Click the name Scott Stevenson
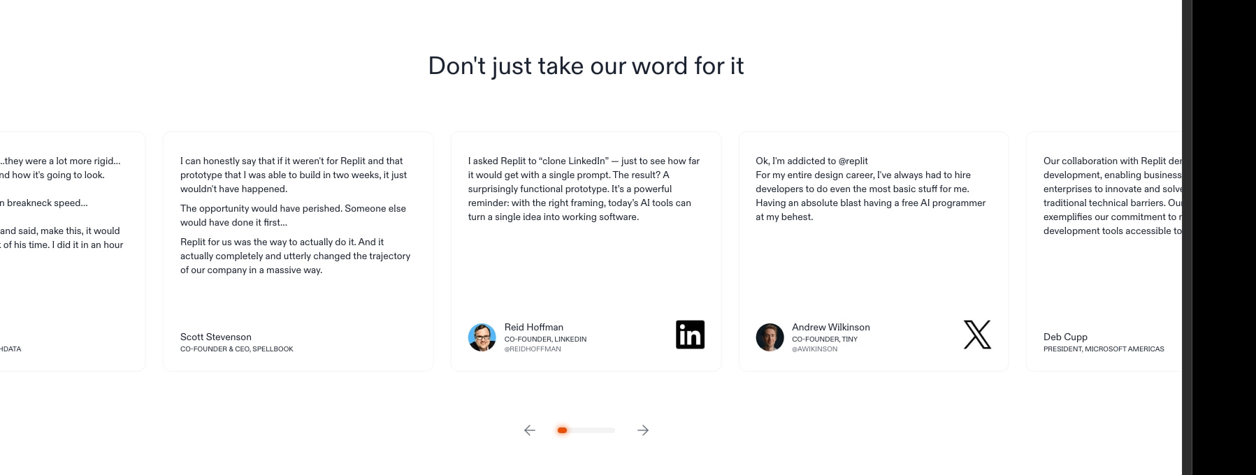 (x=216, y=337)
